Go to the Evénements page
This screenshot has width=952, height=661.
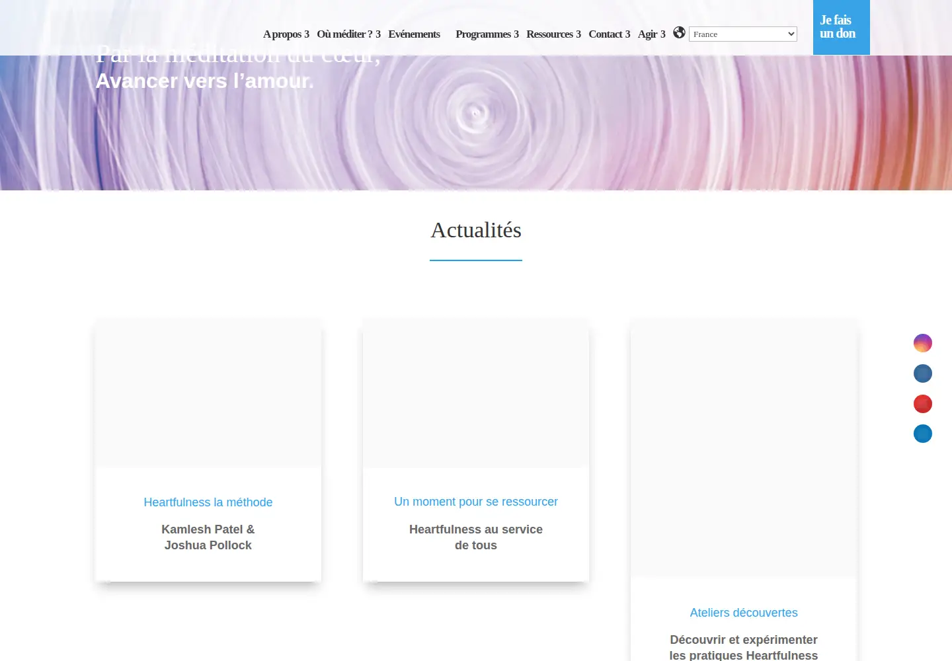pos(414,34)
